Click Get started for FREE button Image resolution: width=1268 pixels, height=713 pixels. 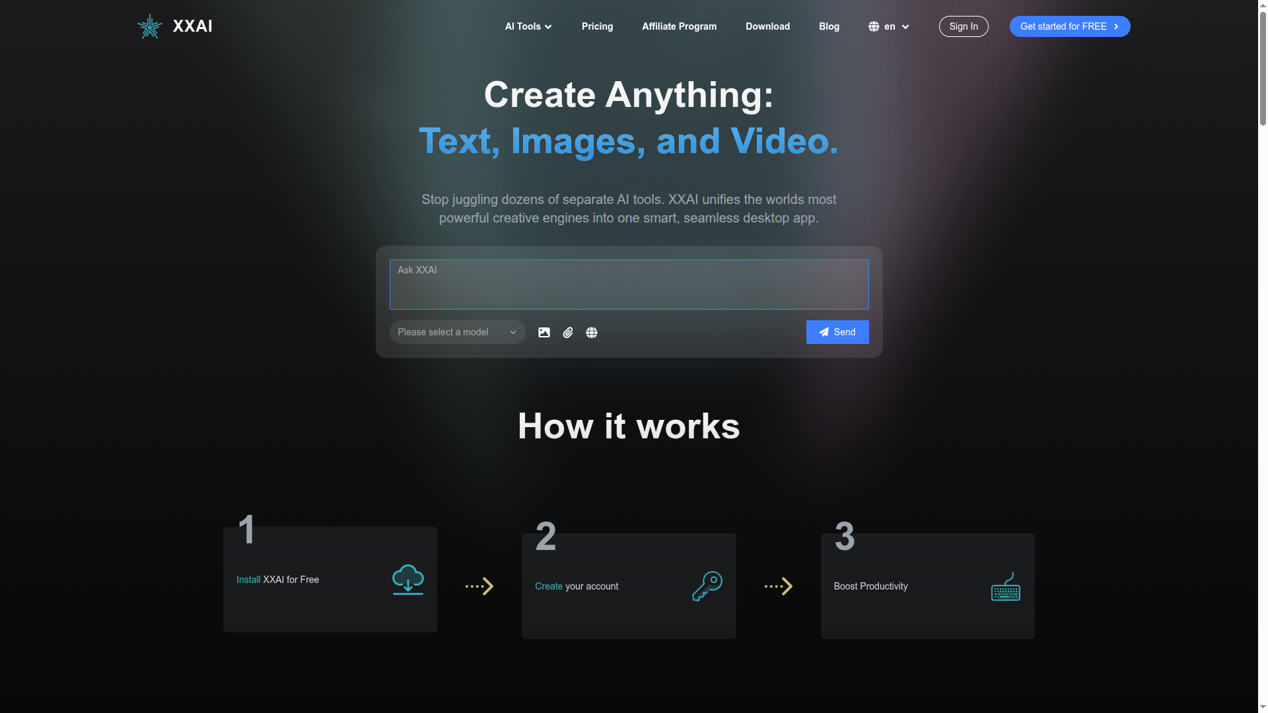(1069, 26)
